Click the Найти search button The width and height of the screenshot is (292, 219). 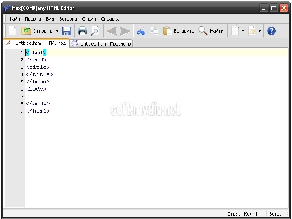pyautogui.click(x=211, y=31)
